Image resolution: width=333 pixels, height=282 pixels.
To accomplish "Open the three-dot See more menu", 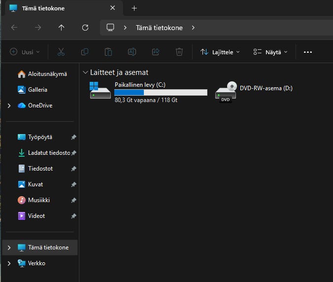I will point(308,52).
